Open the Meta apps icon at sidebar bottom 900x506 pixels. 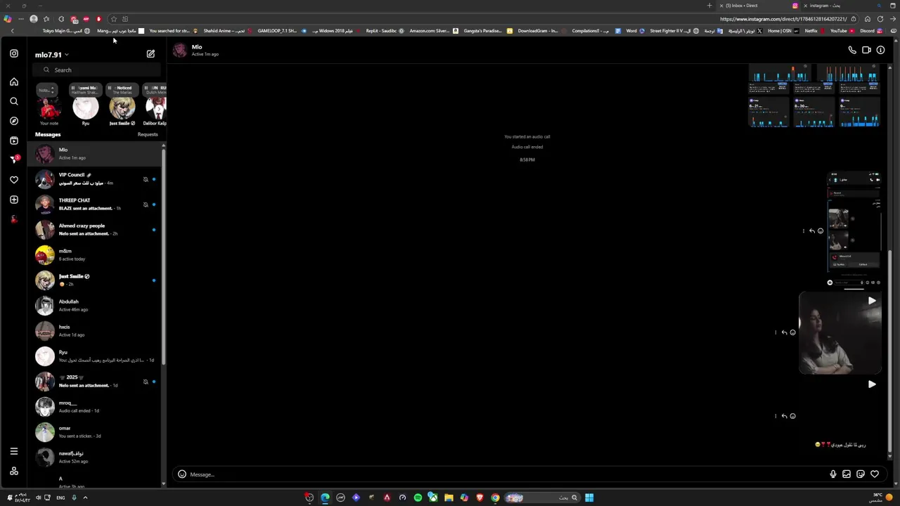pos(13,471)
